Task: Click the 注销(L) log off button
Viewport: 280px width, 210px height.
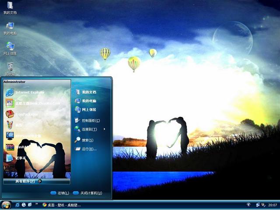Action: point(60,193)
